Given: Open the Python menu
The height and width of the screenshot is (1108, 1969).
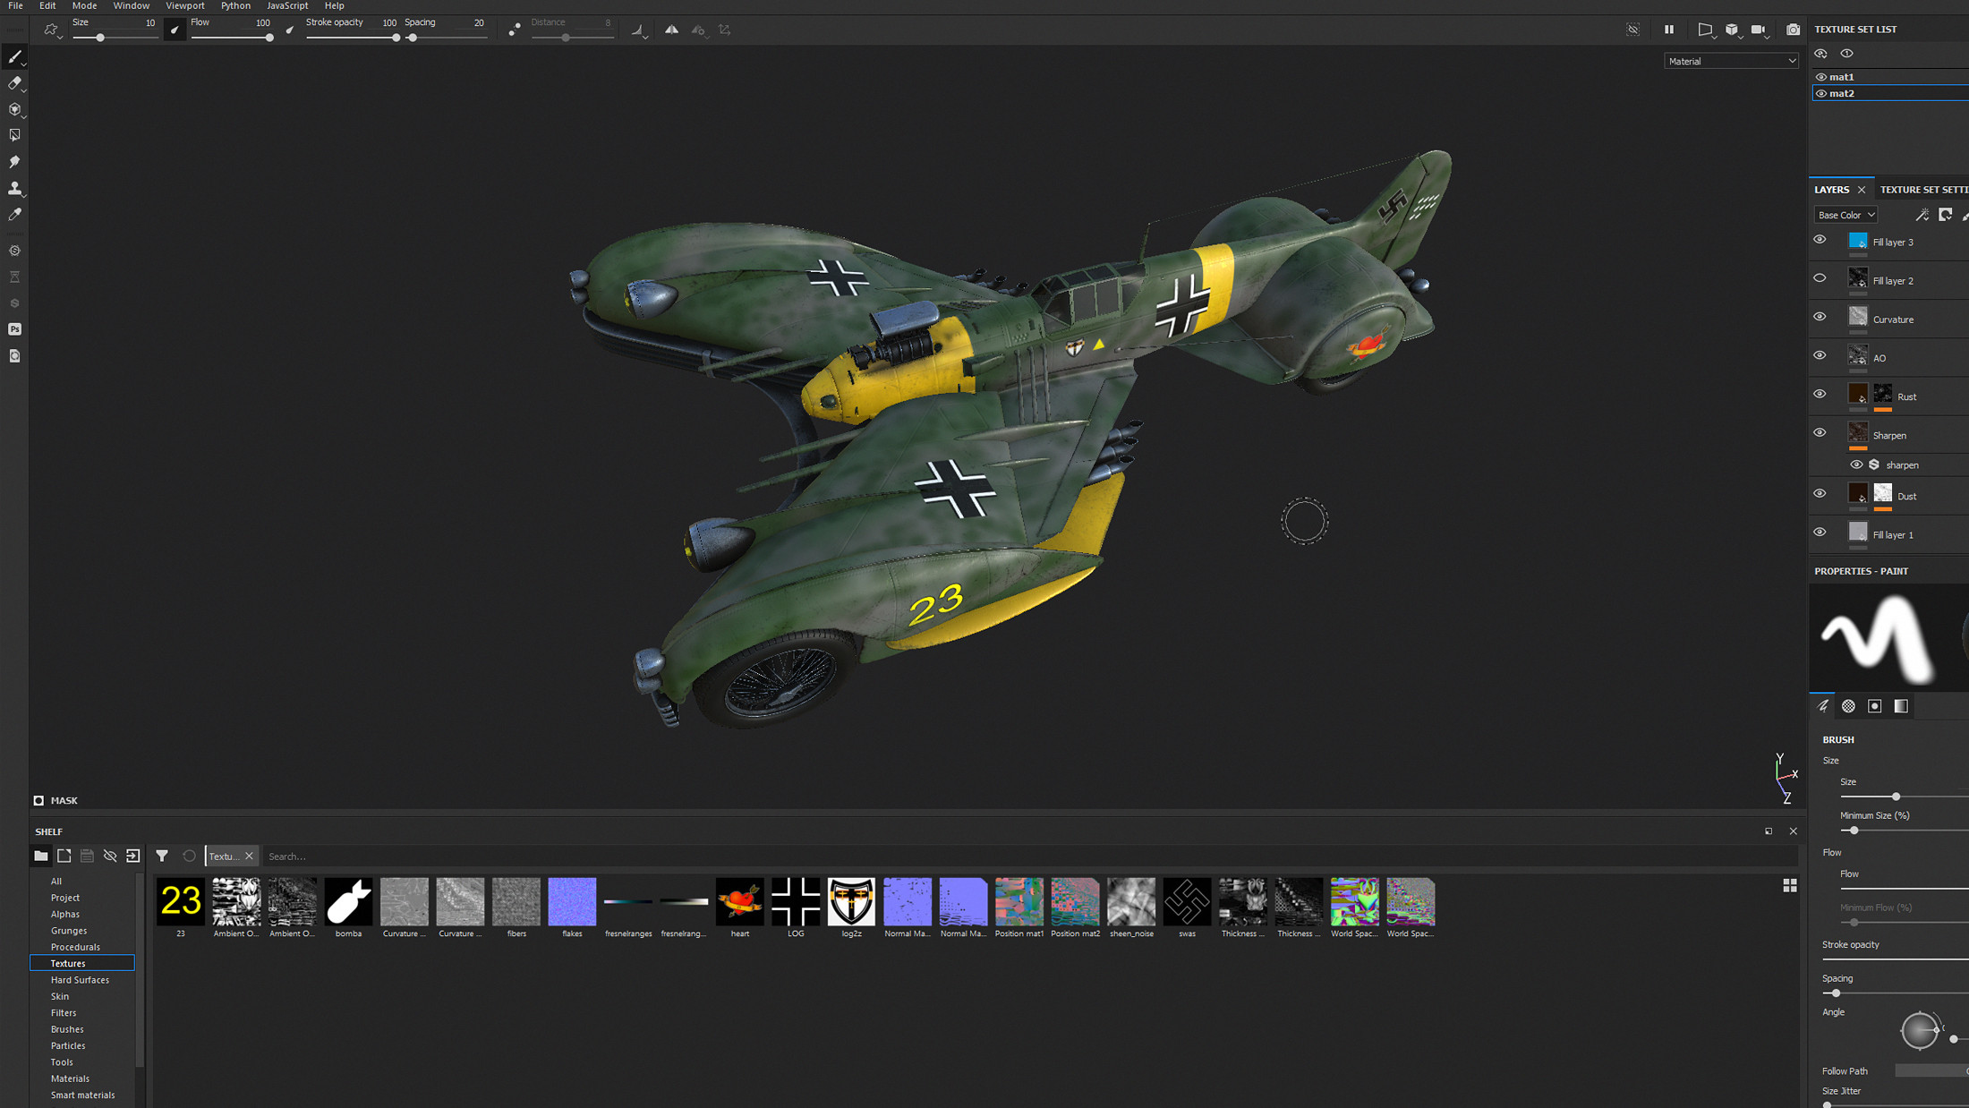Looking at the screenshot, I should coord(235,5).
